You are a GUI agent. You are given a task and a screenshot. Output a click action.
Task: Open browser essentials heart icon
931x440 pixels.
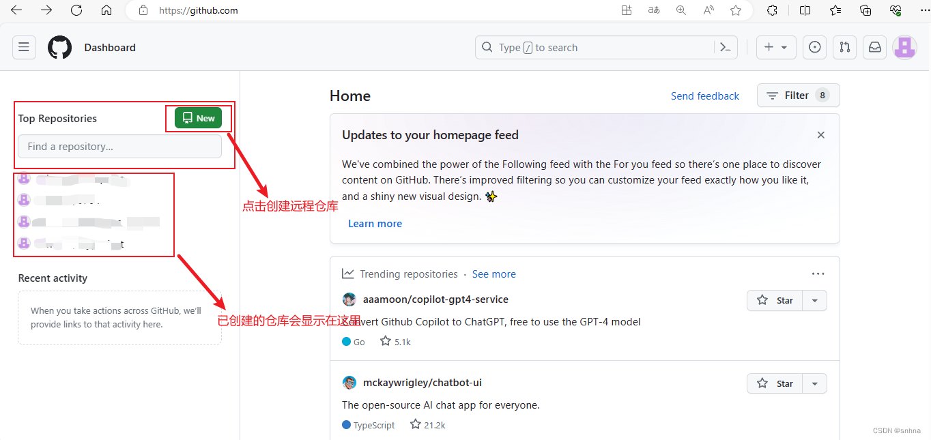coord(896,10)
